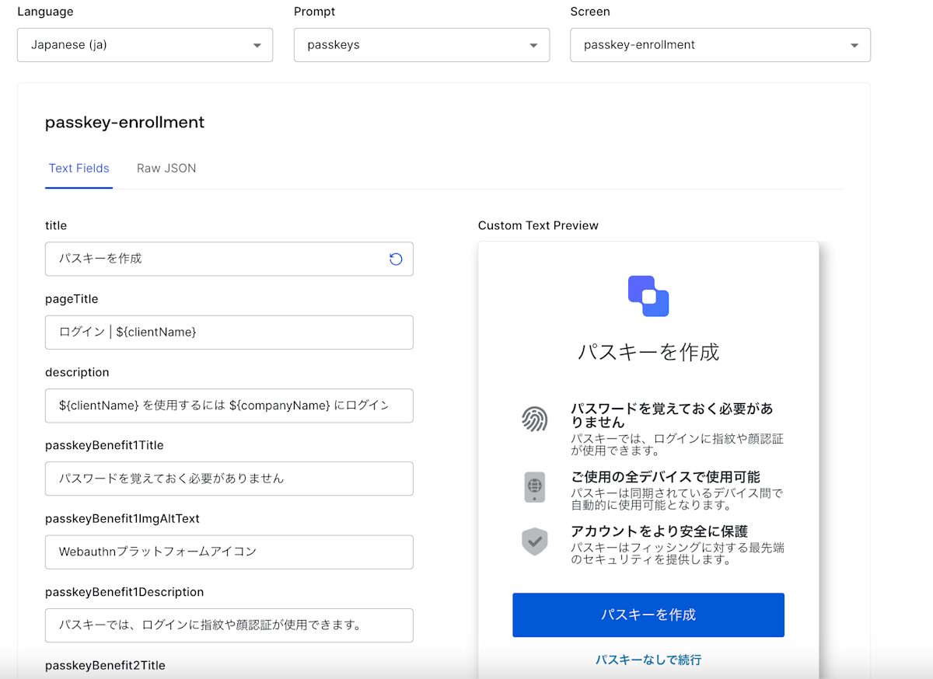Click the fingerprint icon in the preview
Viewport: 933px width, 679px height.
tap(534, 420)
